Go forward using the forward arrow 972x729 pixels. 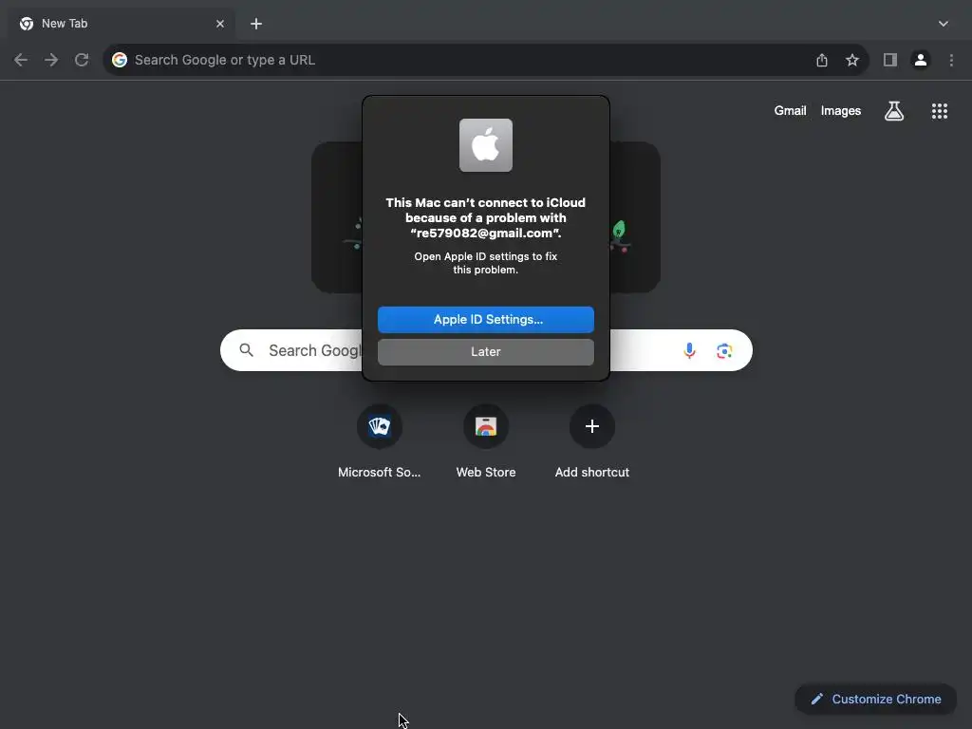51,60
